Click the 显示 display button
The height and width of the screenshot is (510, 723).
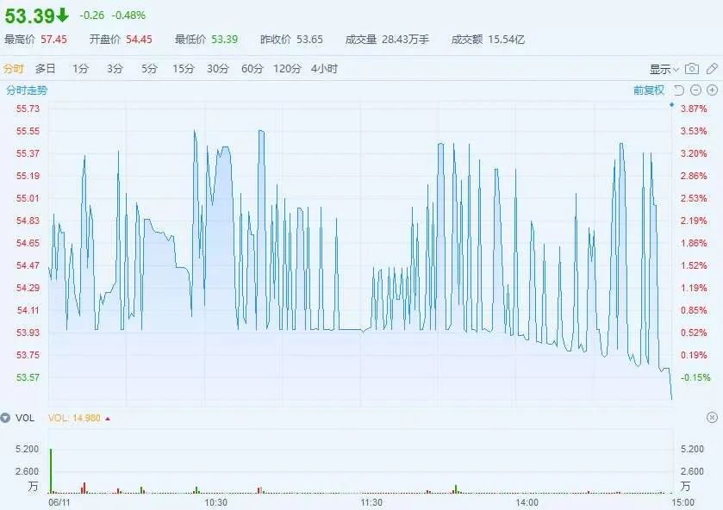coord(660,68)
